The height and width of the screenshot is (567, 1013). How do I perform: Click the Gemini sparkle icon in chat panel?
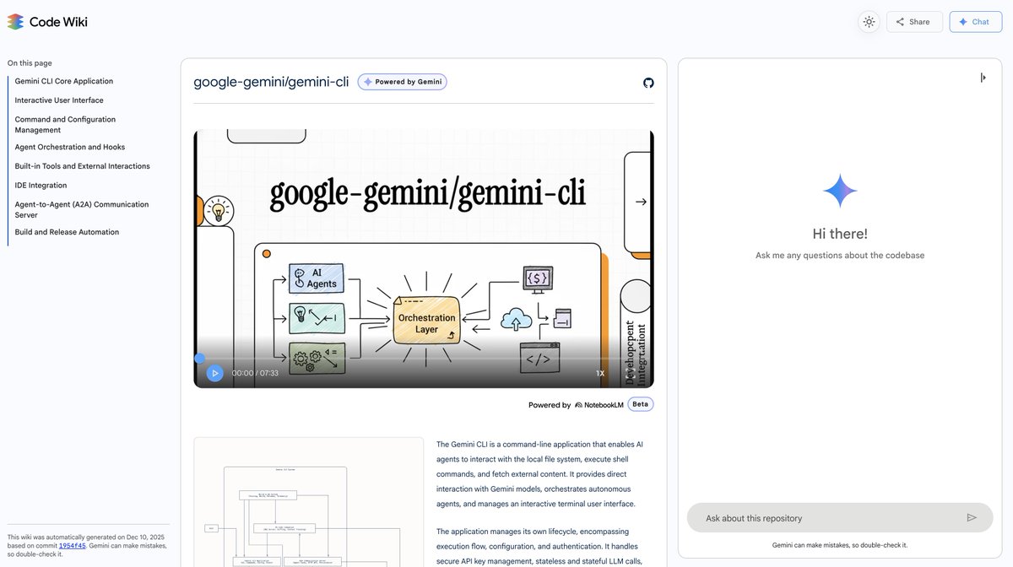840,192
